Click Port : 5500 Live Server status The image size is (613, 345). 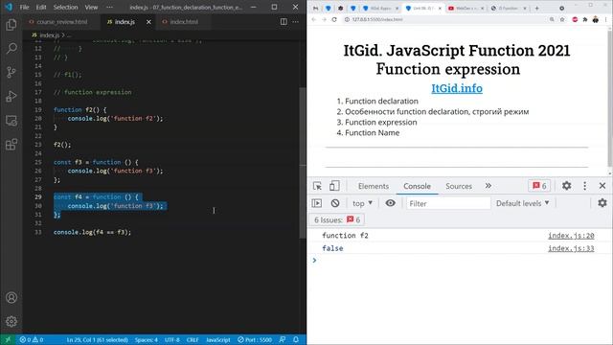(255, 339)
